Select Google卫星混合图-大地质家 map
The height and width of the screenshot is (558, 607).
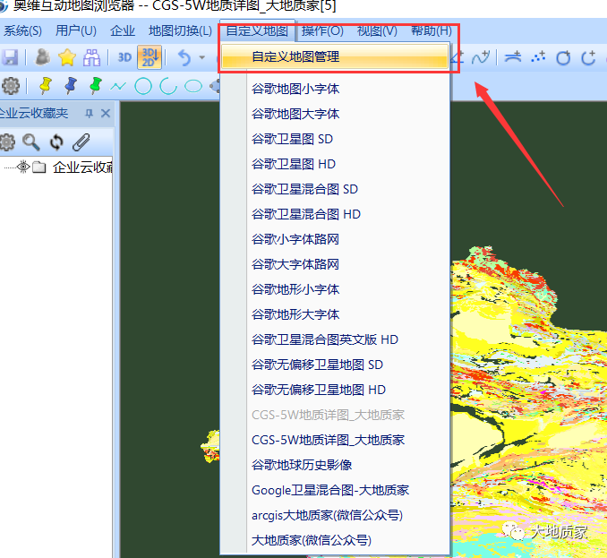pyautogui.click(x=335, y=490)
